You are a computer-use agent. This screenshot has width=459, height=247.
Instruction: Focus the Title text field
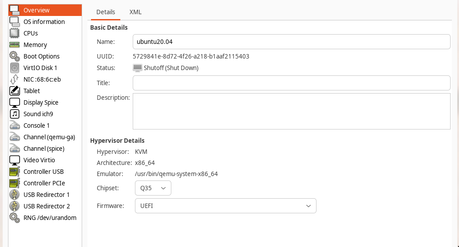pos(291,83)
